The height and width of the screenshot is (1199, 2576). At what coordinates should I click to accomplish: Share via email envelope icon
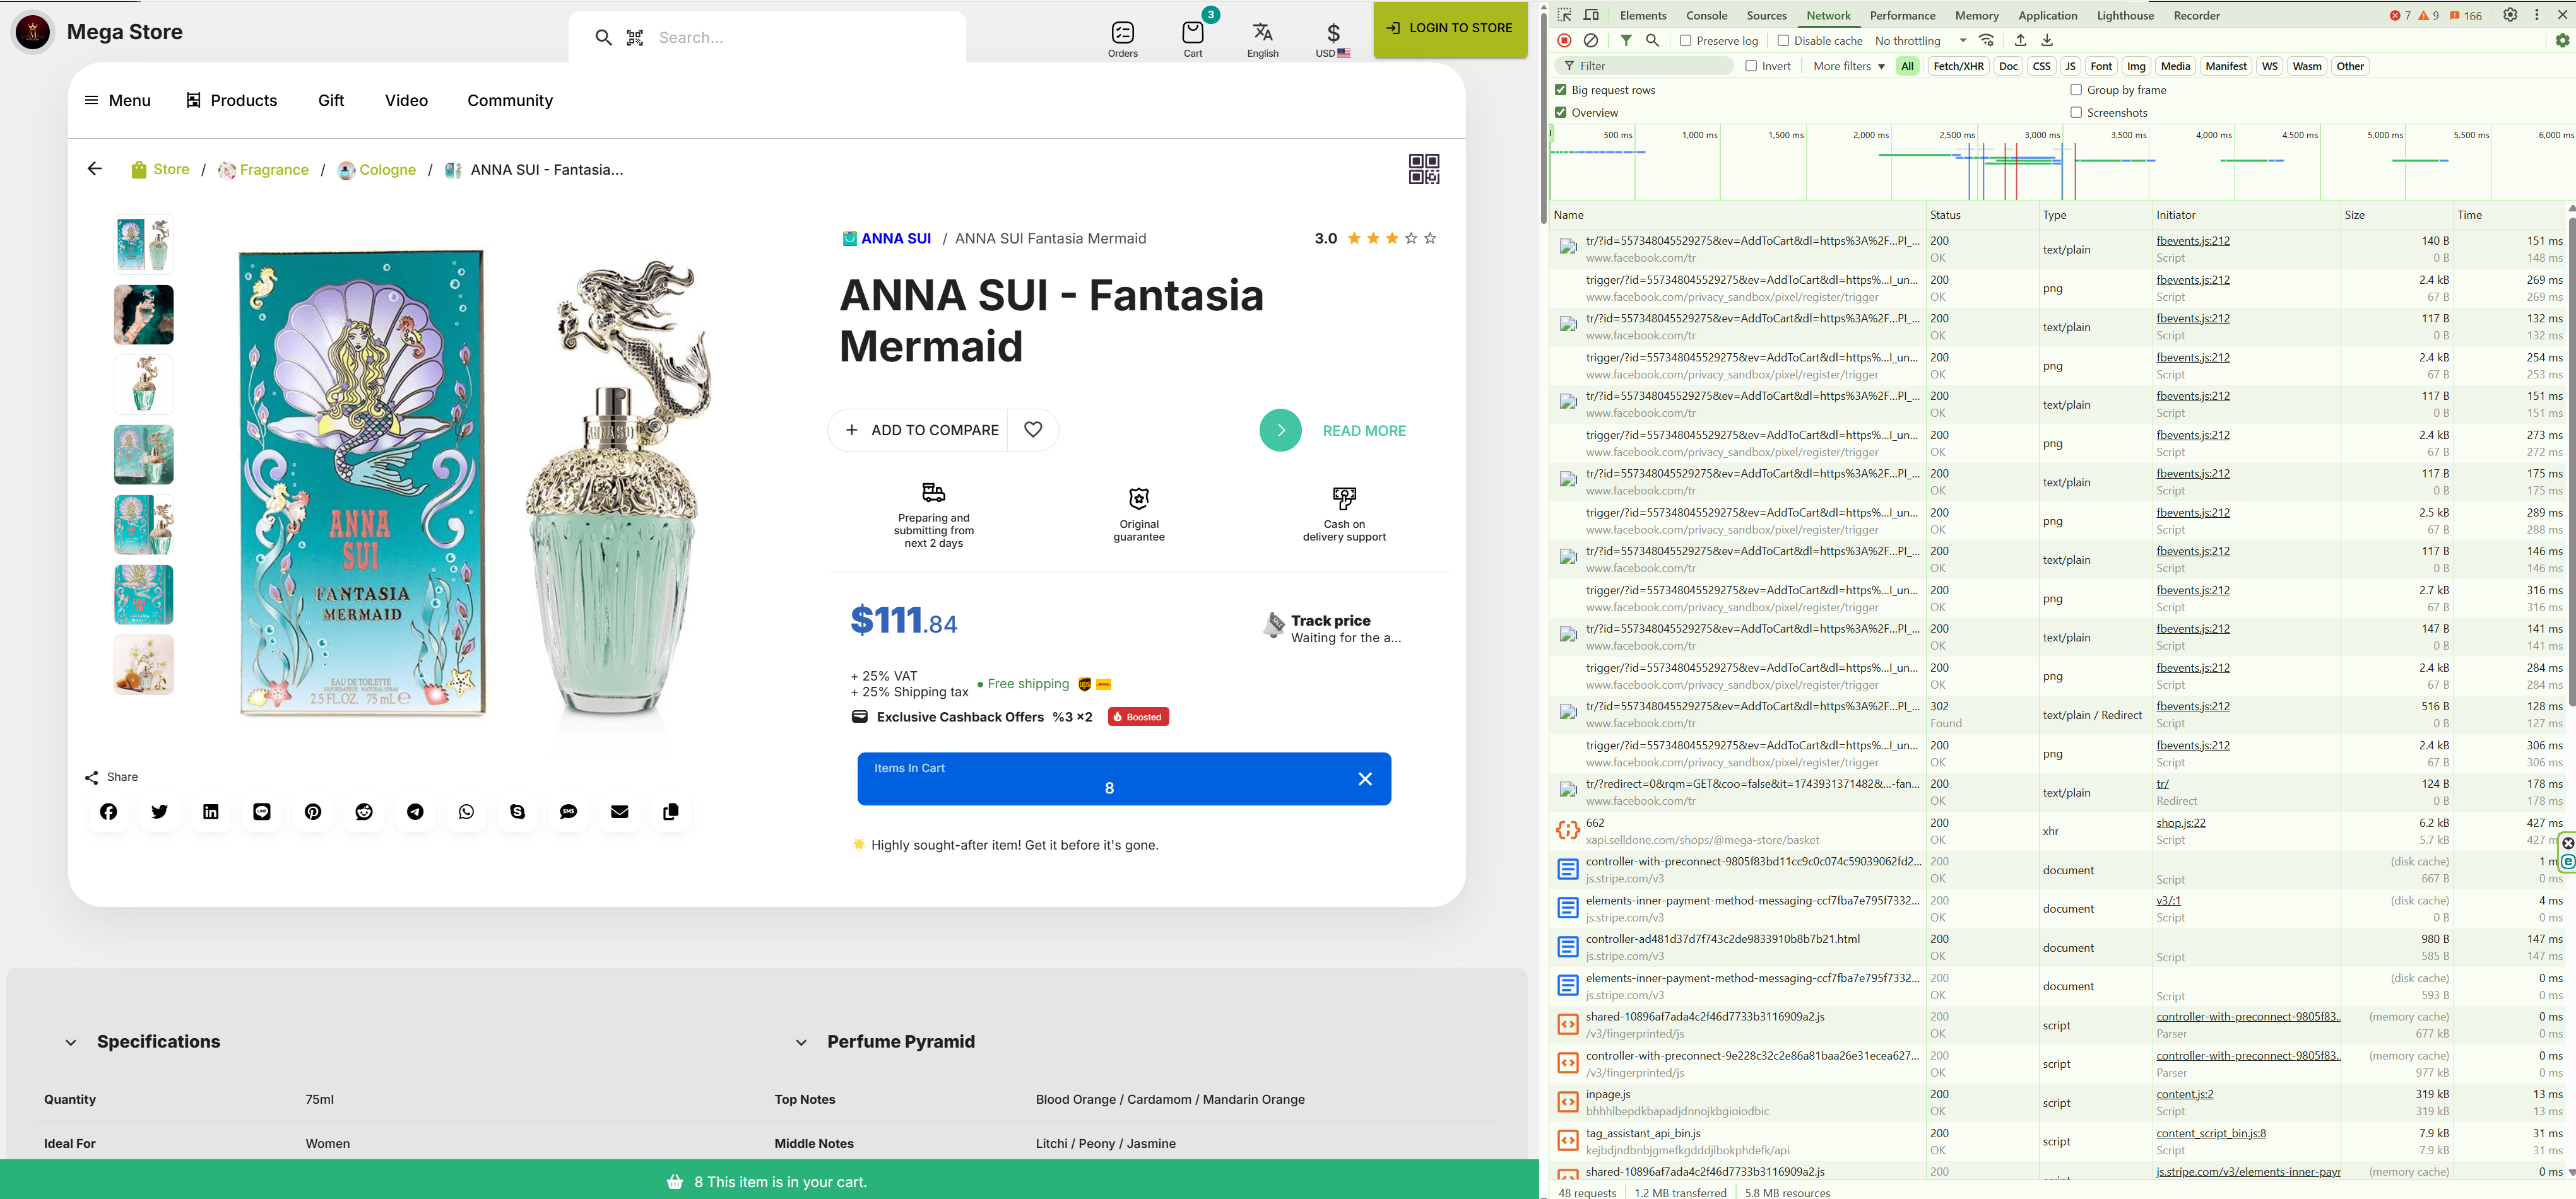point(619,811)
